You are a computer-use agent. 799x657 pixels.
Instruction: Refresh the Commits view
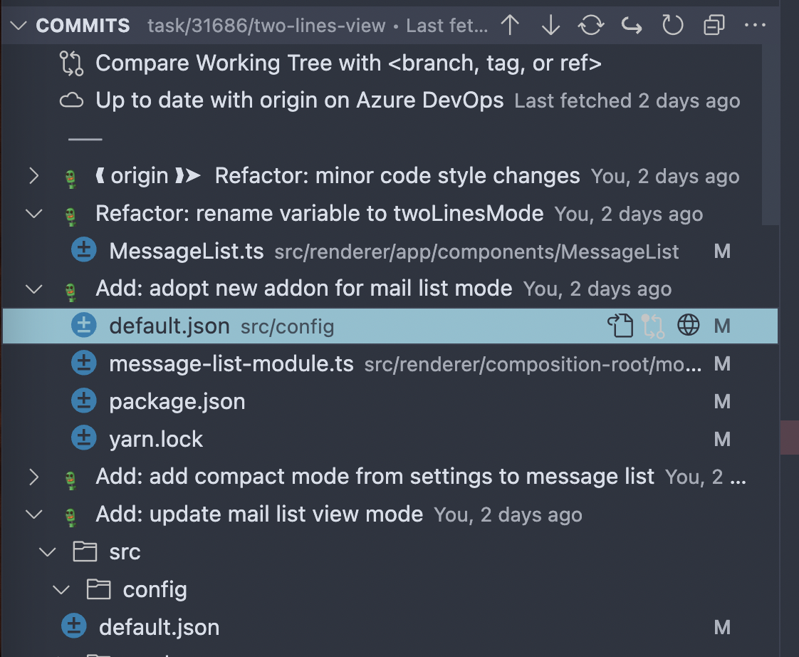tap(673, 25)
